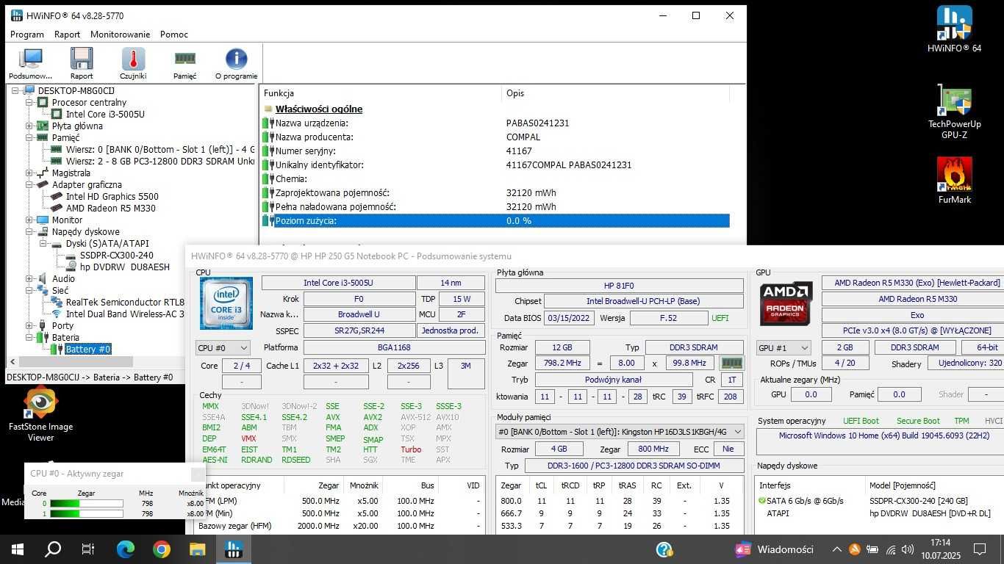The width and height of the screenshot is (1004, 564).
Task: Show hidden tray icons chevron
Action: 836,549
